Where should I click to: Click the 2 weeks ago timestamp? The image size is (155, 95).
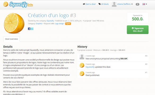pyautogui.click(x=90, y=56)
